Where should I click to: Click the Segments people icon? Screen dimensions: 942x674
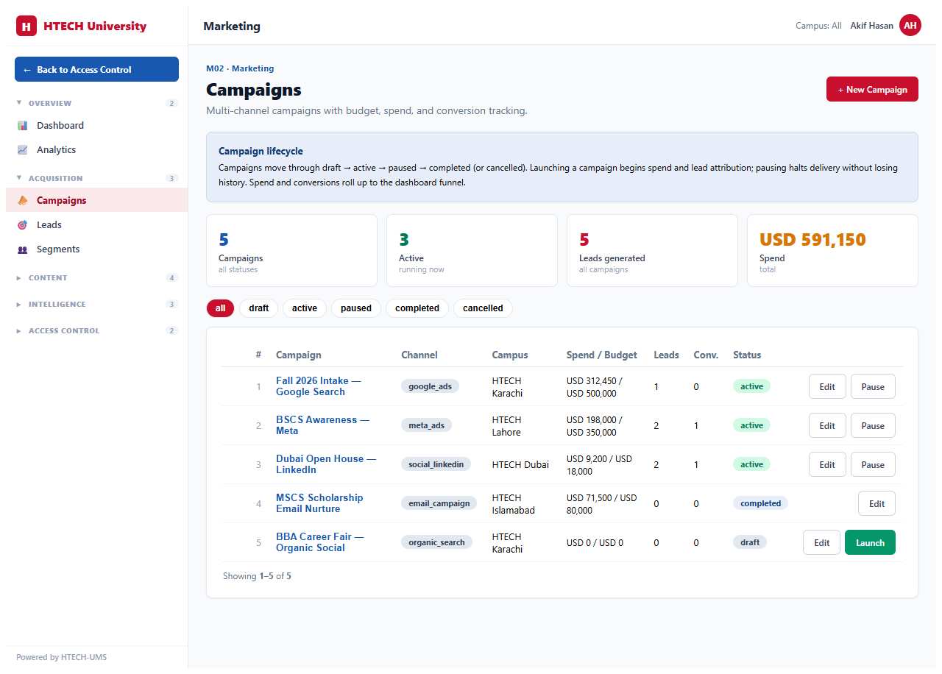pos(23,249)
